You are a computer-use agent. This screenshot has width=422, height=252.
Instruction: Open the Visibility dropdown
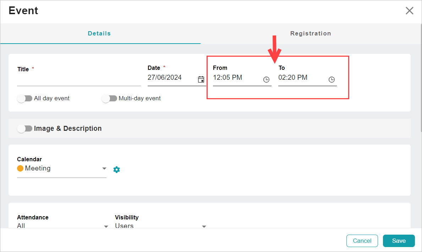point(161,226)
